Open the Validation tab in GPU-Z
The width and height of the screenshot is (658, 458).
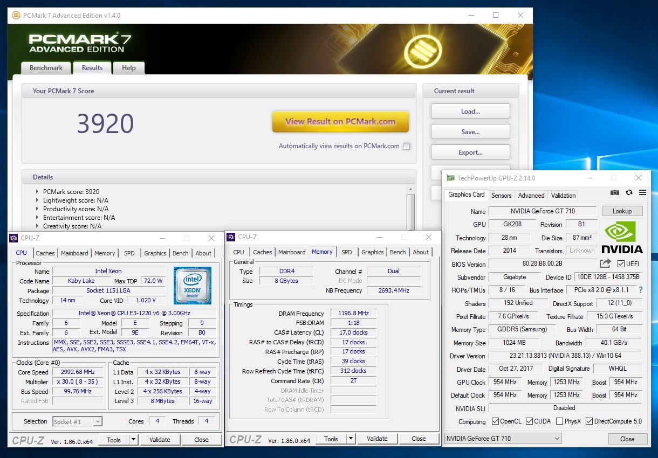click(x=564, y=196)
